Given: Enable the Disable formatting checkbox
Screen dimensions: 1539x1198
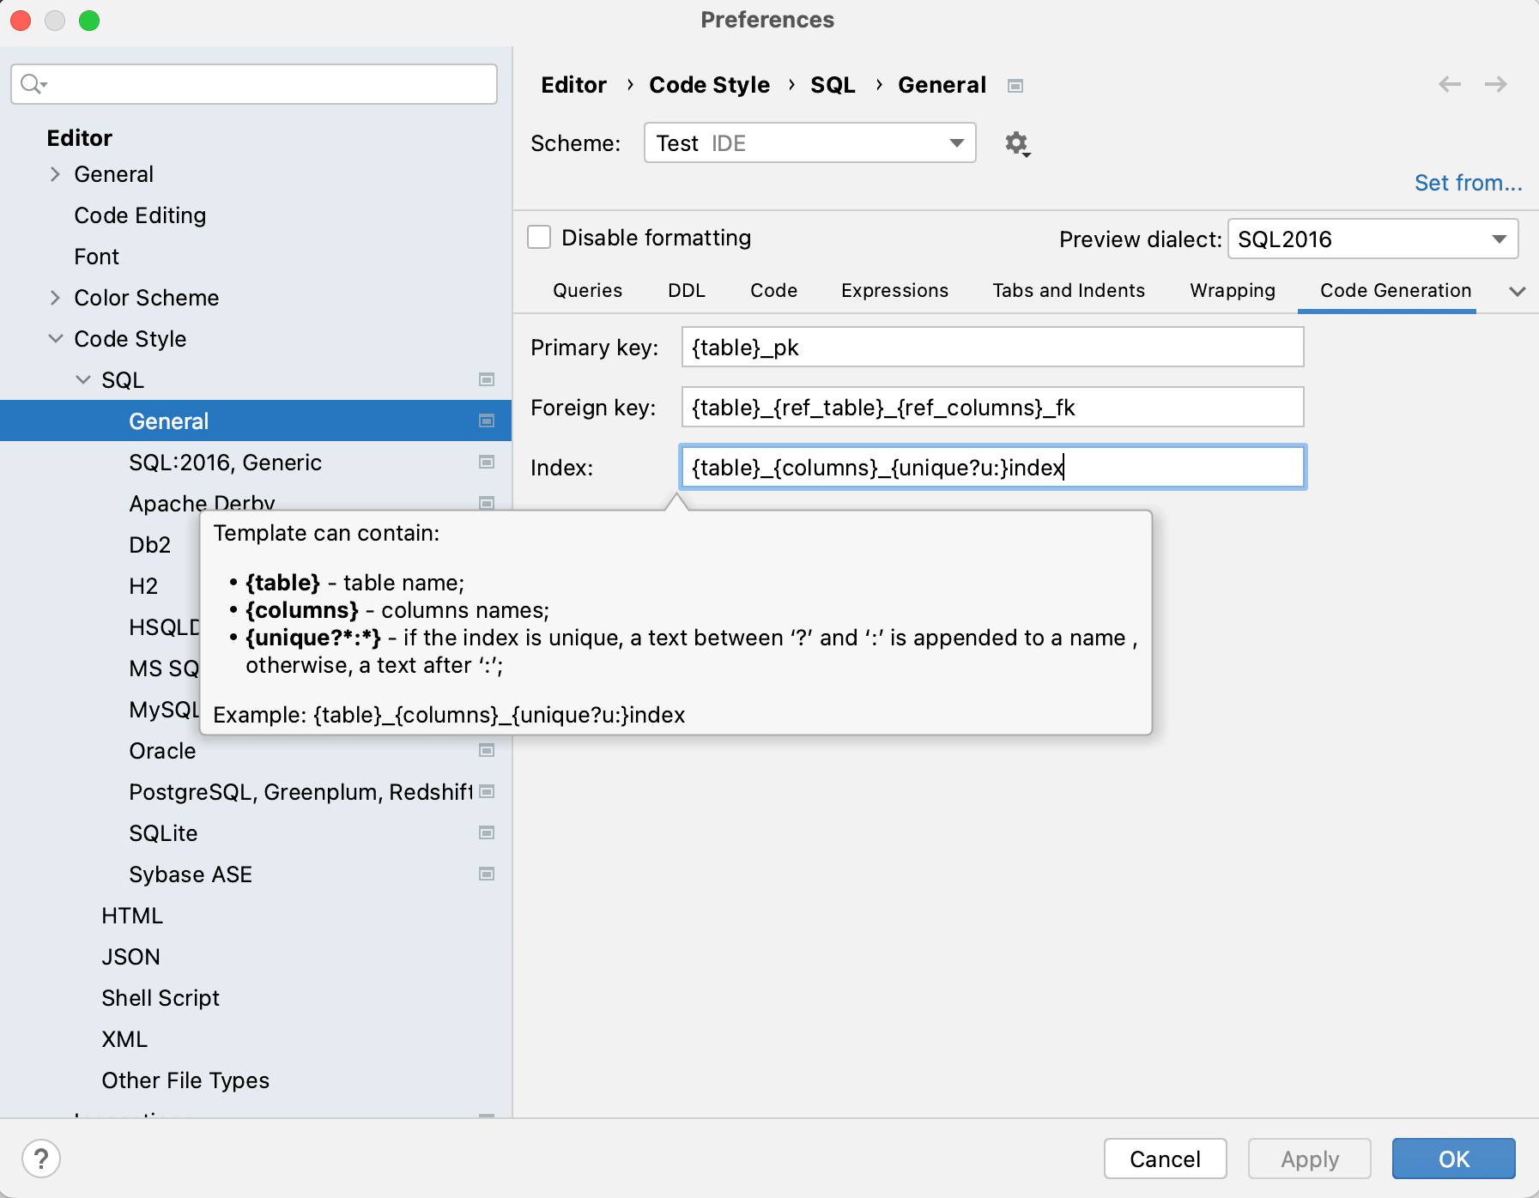Looking at the screenshot, I should click(539, 237).
